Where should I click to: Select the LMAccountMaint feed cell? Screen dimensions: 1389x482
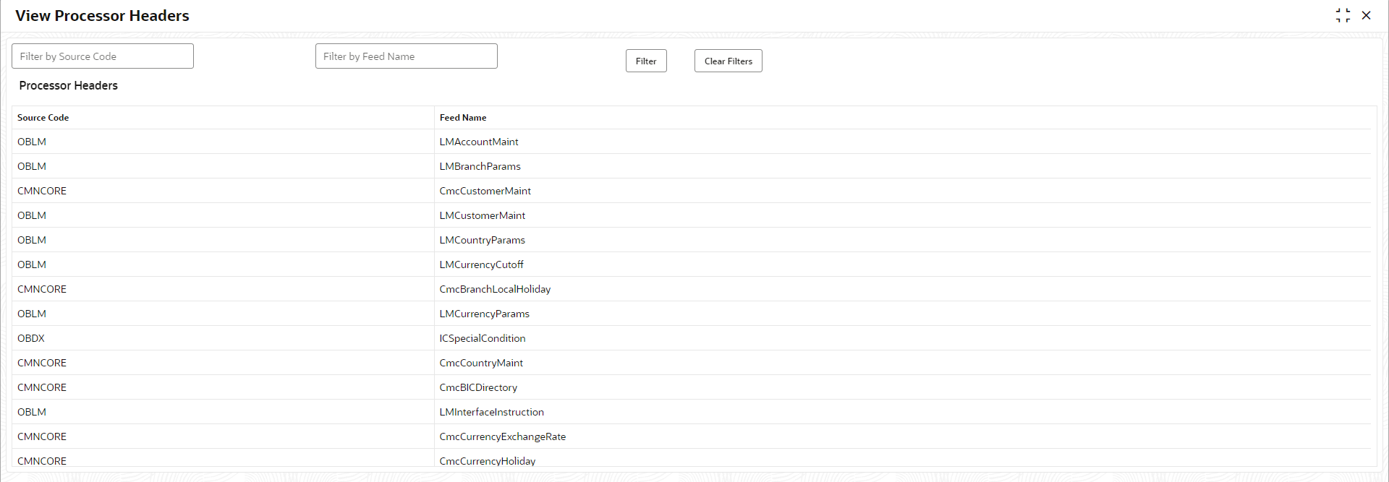[x=902, y=142]
